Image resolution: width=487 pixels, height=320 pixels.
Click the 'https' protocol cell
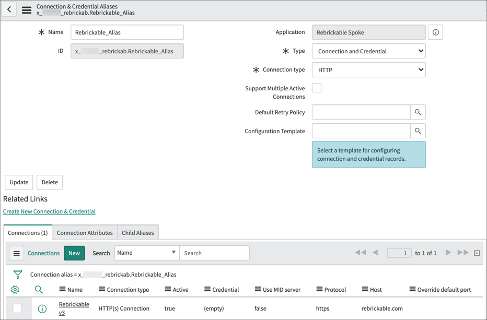click(322, 309)
